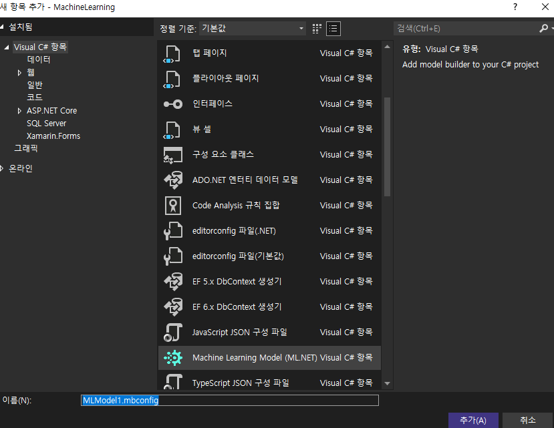
Task: Select the 데이터 category
Action: 39,59
